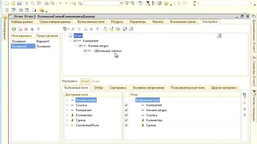Move selected field down with right-side arrow
The width and height of the screenshot is (257, 144).
point(245,115)
